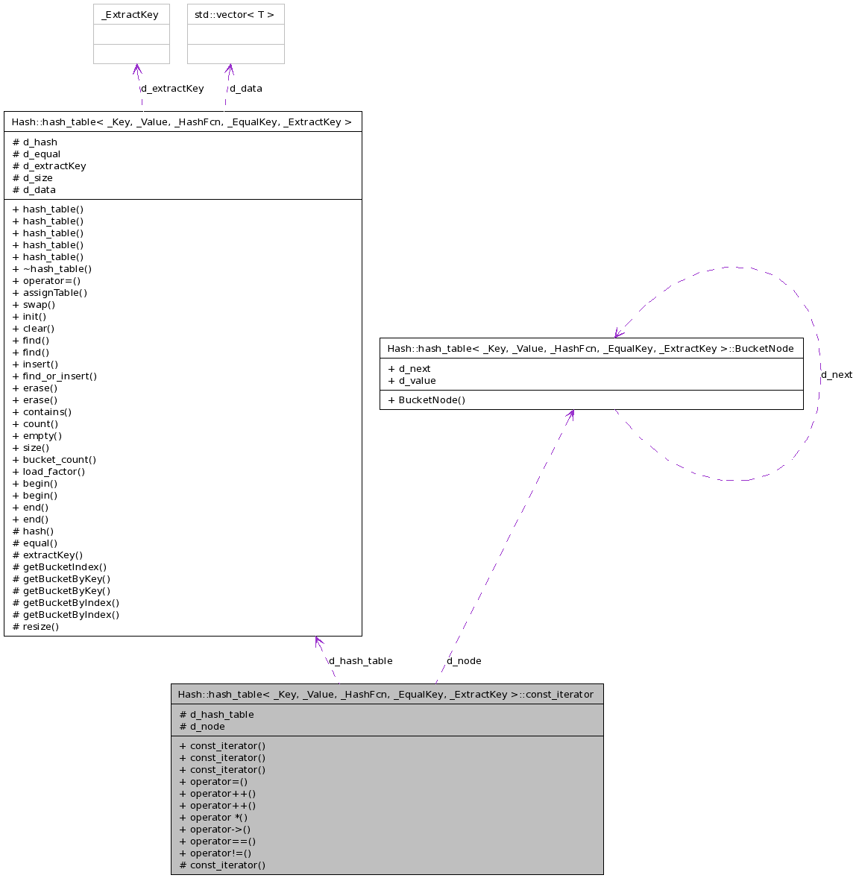Open the std::vector< T > class node
The width and height of the screenshot is (859, 878).
(235, 15)
